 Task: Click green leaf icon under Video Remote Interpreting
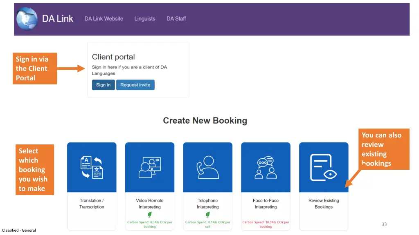click(150, 214)
